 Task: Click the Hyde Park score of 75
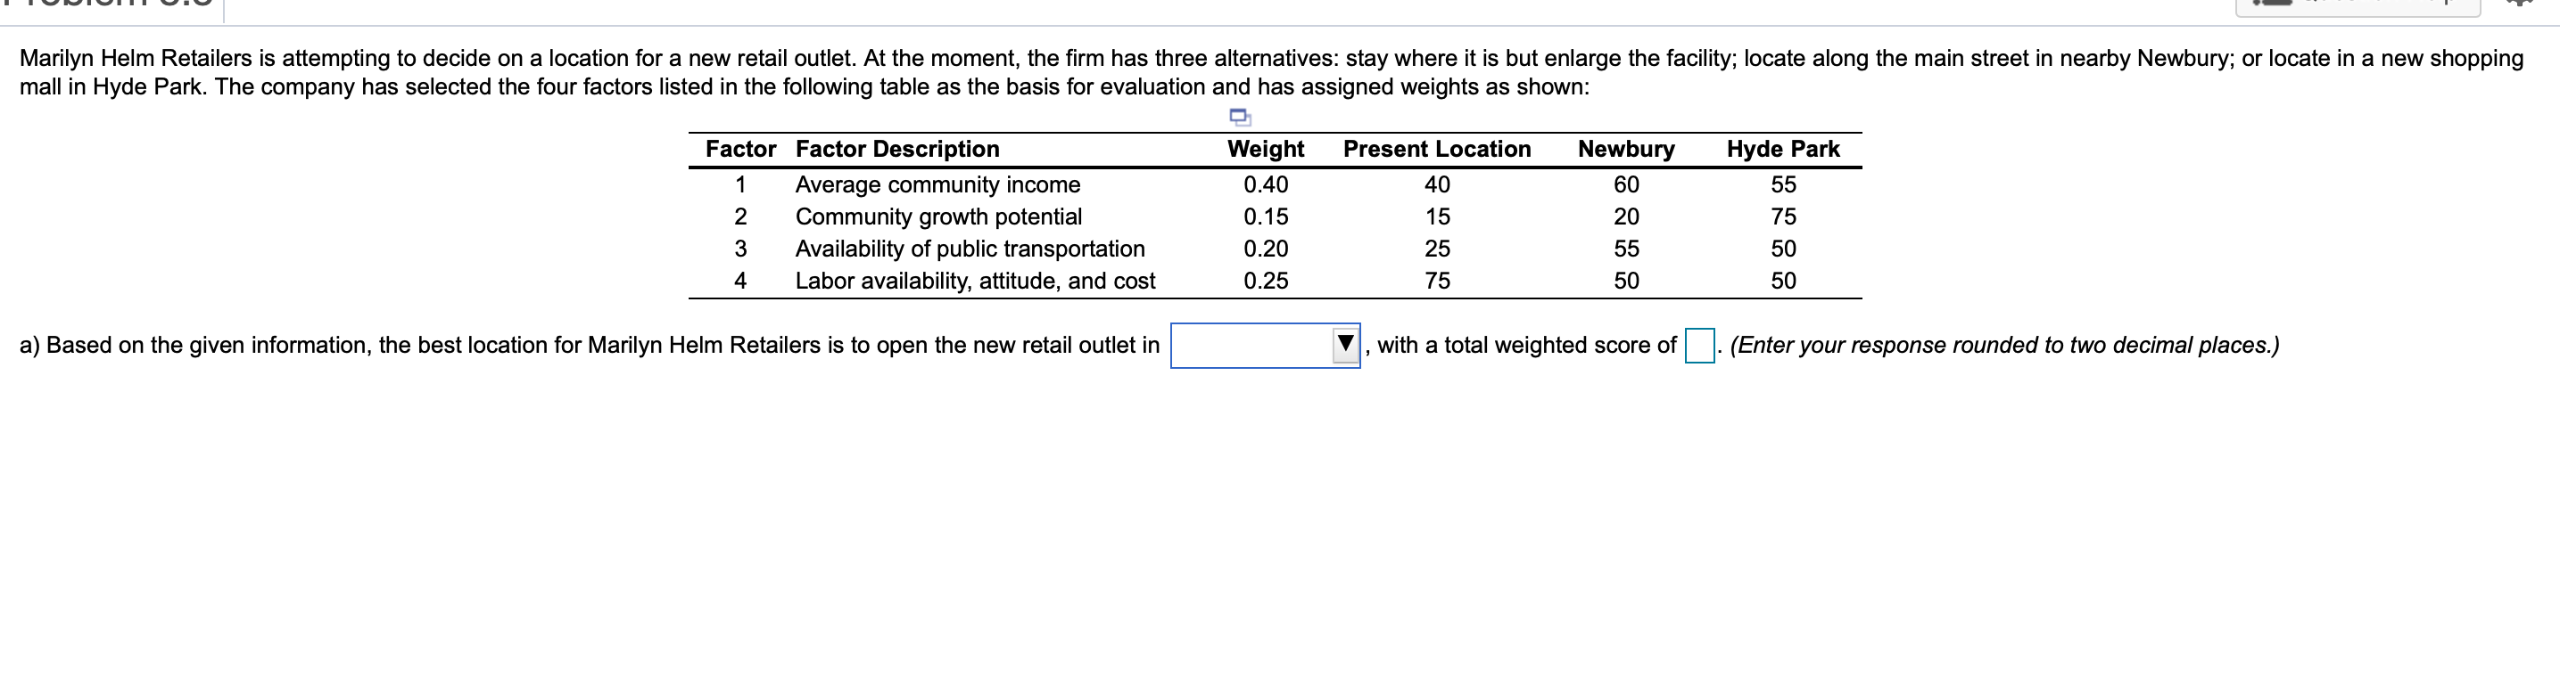1784,216
